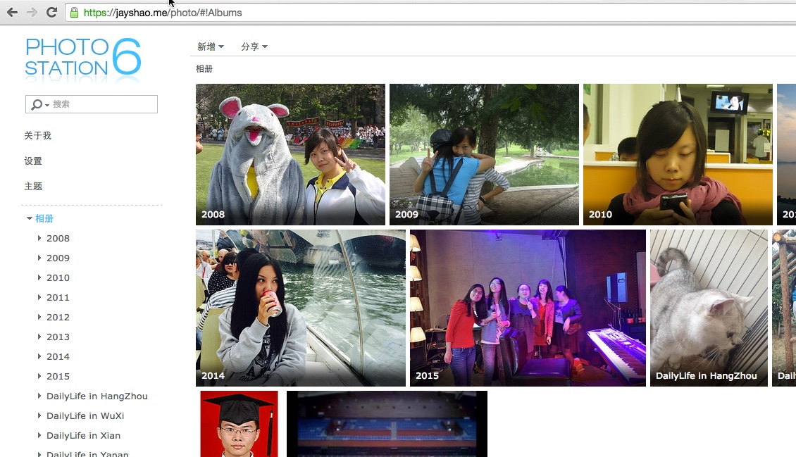
Task: Expand the 2008 album tree item
Action: tap(39, 238)
